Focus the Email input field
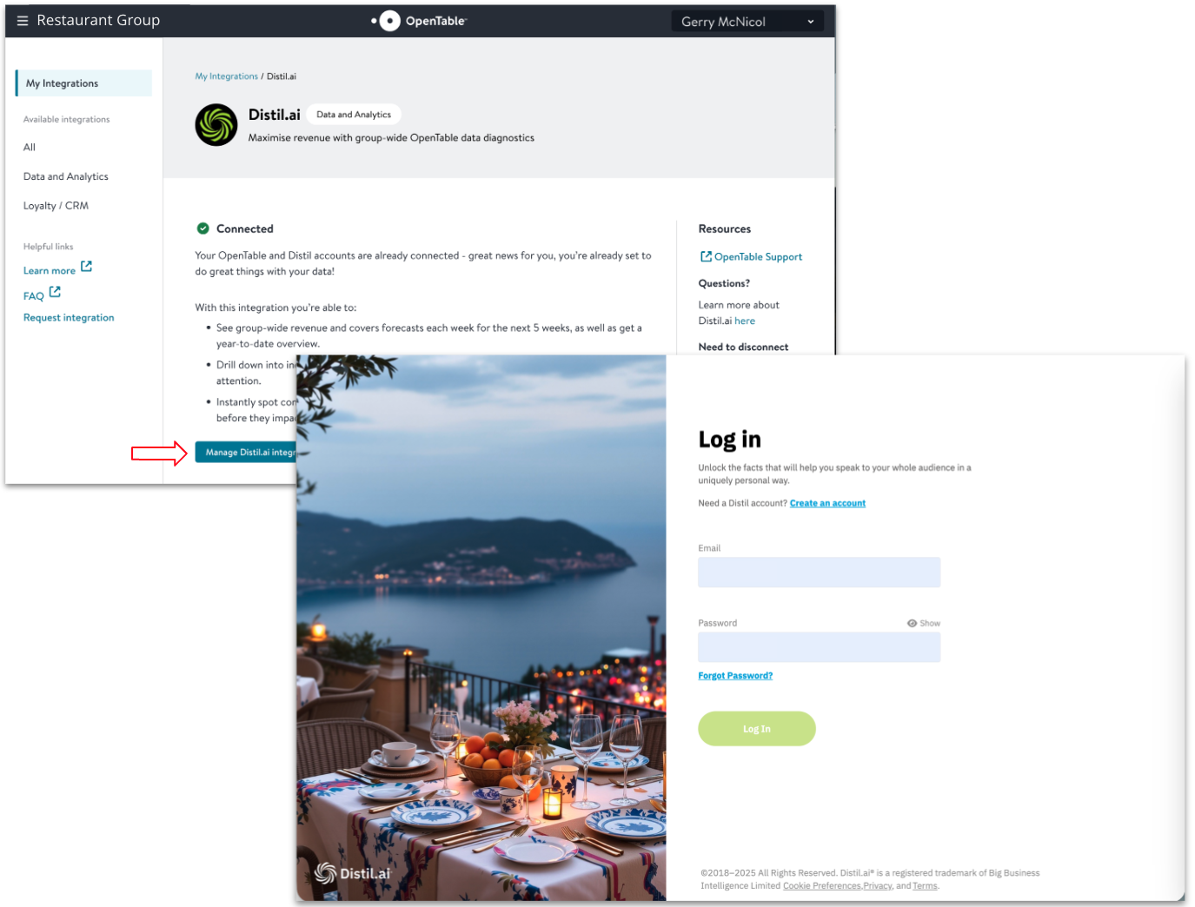The height and width of the screenshot is (907, 1195). 820,573
